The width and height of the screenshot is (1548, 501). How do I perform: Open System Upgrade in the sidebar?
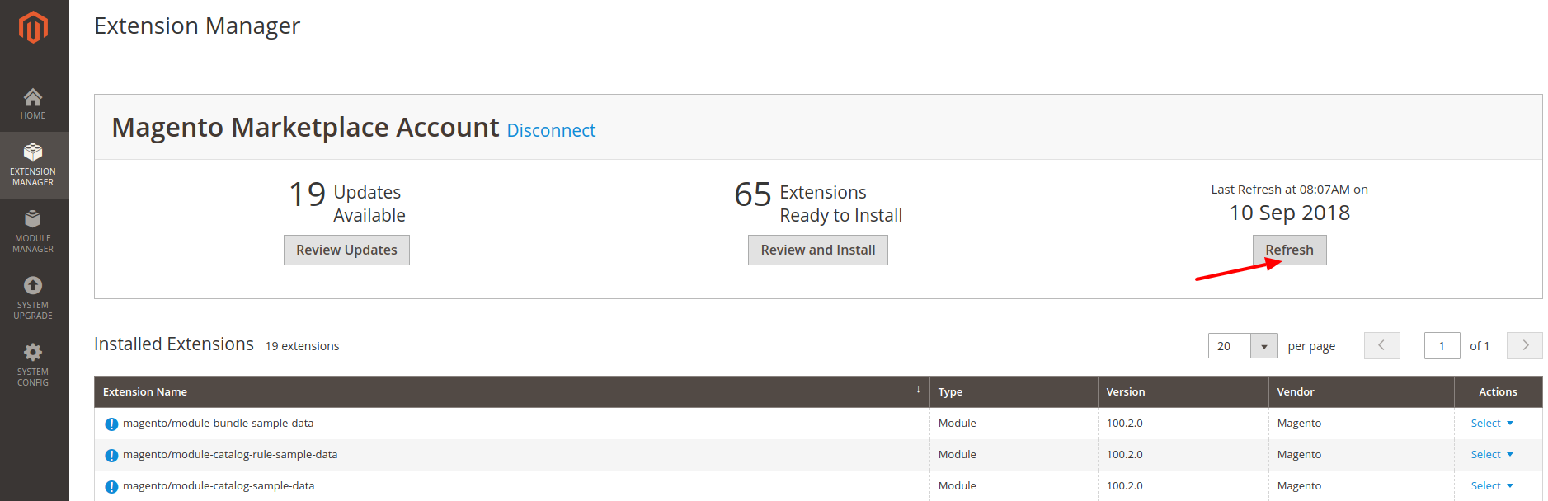(x=33, y=298)
